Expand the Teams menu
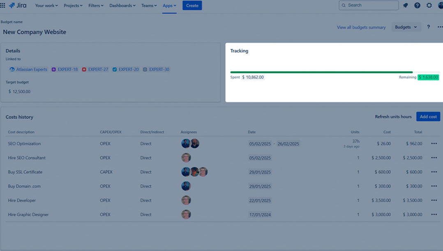Image resolution: width=443 pixels, height=251 pixels. (149, 5)
